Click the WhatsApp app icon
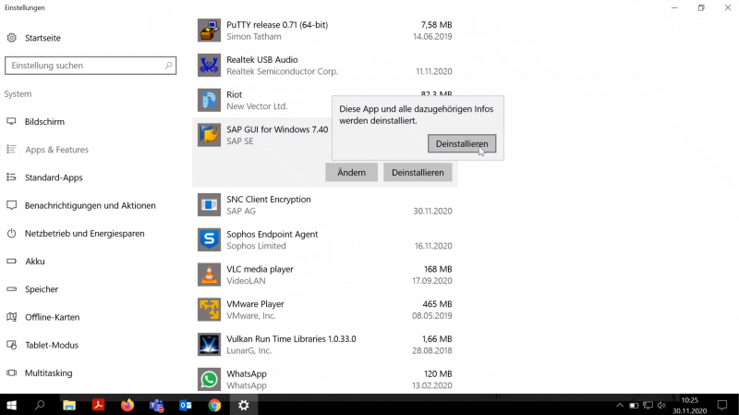The image size is (739, 415). pos(209,379)
